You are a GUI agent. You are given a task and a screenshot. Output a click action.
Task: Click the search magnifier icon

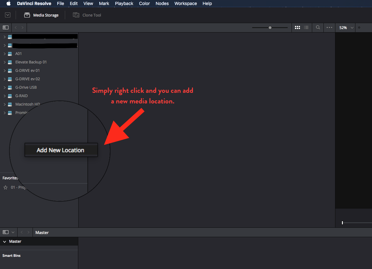pos(318,27)
